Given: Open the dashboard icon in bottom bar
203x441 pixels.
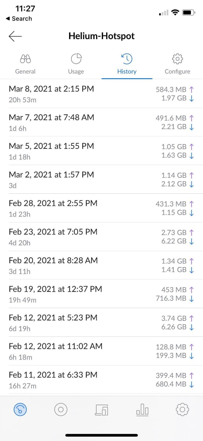Looking at the screenshot, I should [x=20, y=409].
